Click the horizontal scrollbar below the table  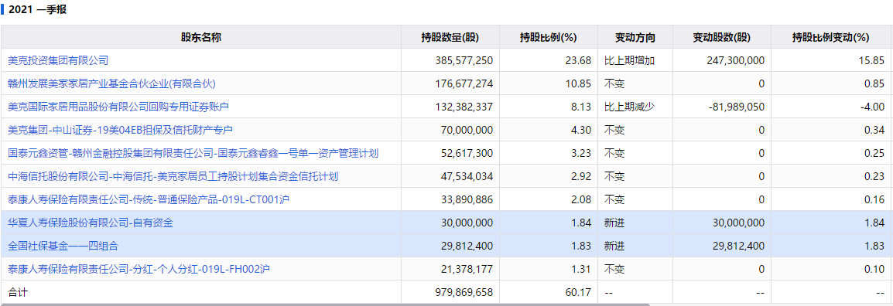point(325,304)
